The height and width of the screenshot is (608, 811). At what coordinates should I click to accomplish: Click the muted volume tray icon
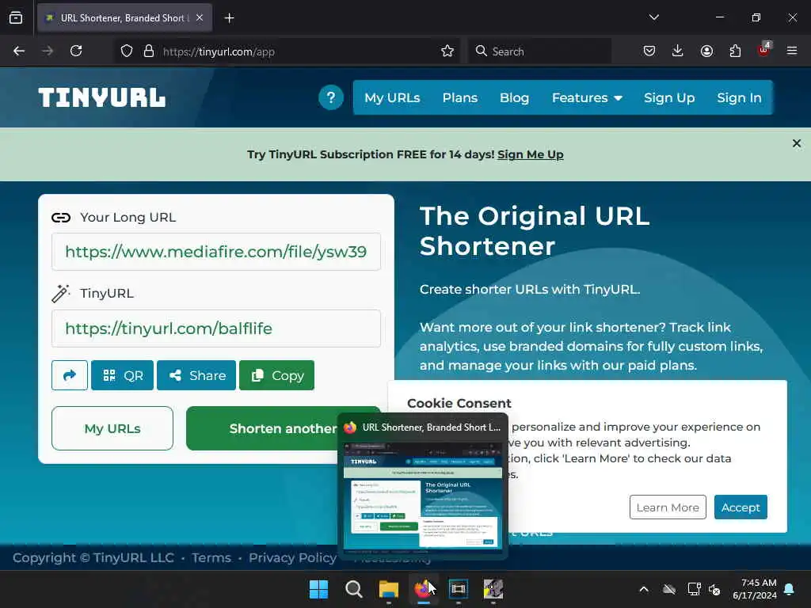(x=715, y=589)
